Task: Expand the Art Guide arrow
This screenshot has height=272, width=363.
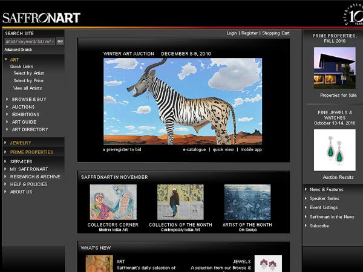Action: pos(7,121)
